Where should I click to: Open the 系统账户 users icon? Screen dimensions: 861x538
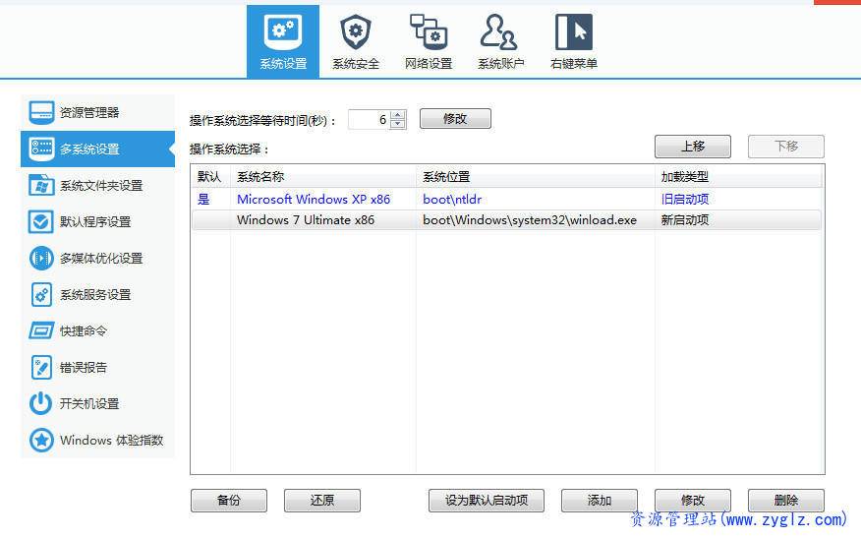(498, 31)
